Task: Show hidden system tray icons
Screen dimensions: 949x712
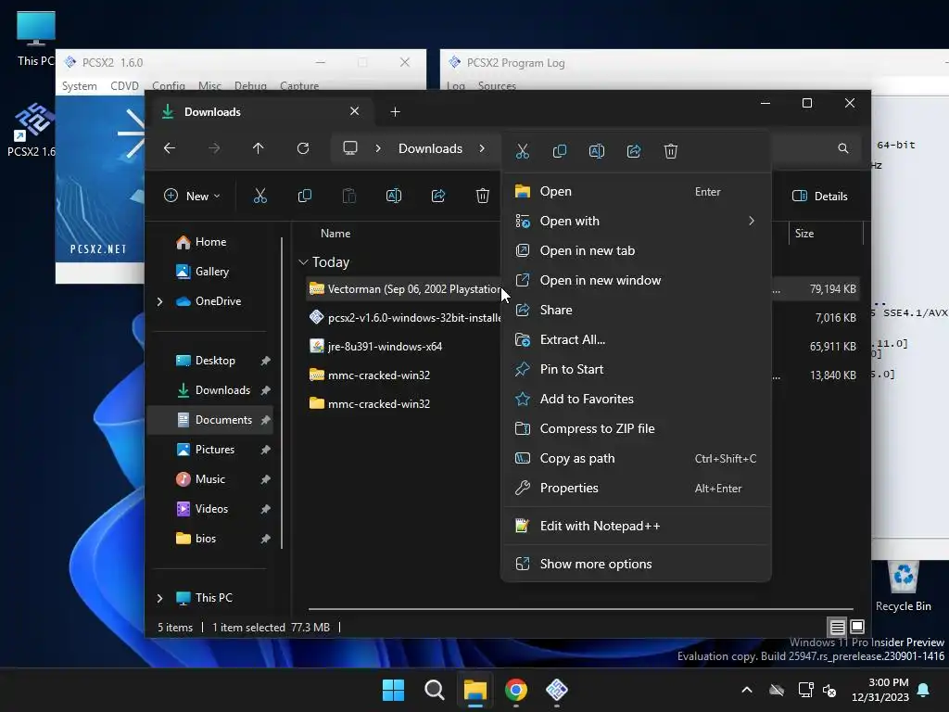Action: [x=747, y=690]
